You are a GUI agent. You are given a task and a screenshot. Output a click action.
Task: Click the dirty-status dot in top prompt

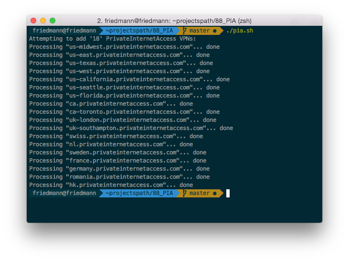coord(215,31)
